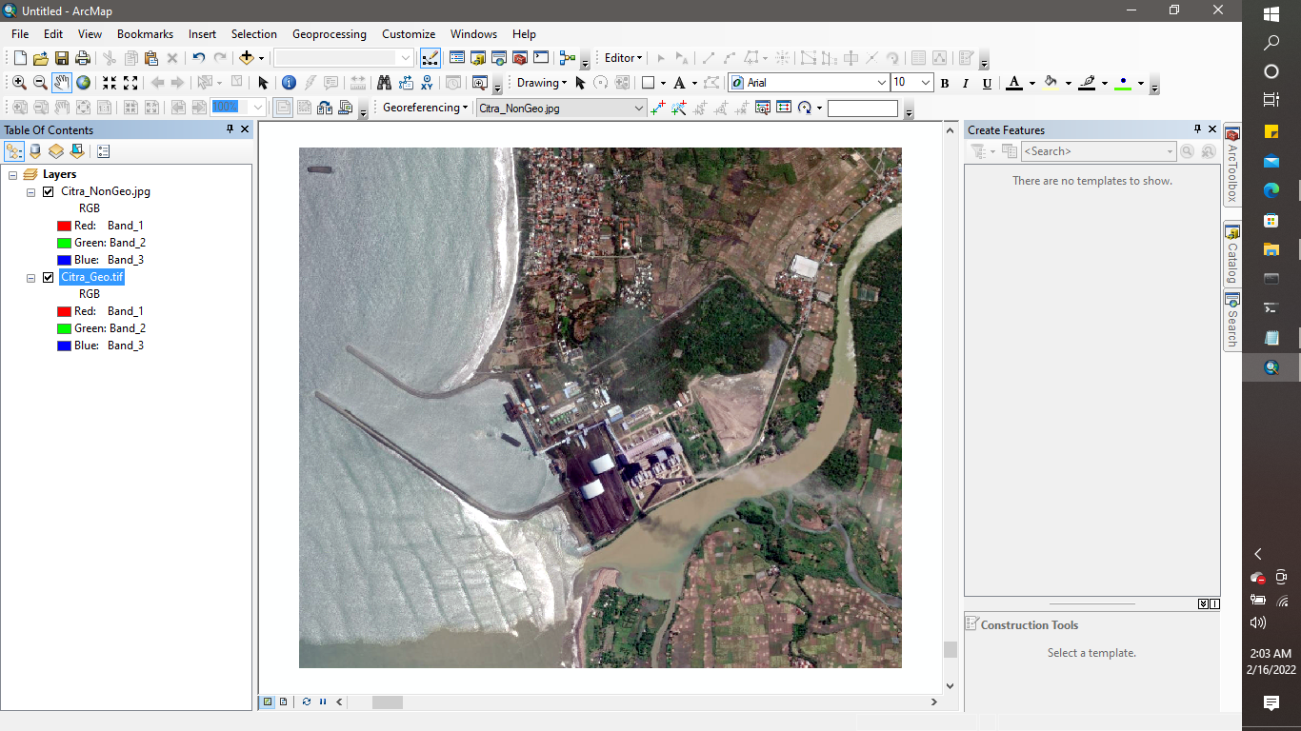Viewport: 1301px width, 731px height.
Task: Open the ModelBuilder window icon
Action: [568, 58]
